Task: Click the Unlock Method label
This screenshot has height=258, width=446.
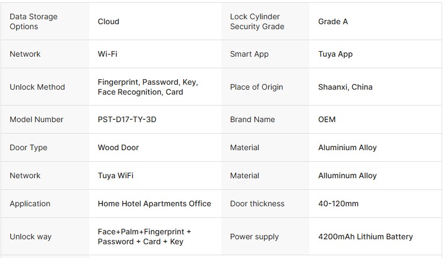Action: click(x=37, y=87)
